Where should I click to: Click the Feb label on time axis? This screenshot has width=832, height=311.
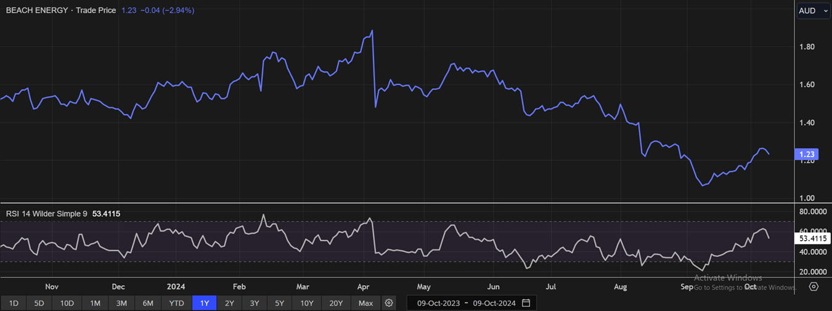239,287
